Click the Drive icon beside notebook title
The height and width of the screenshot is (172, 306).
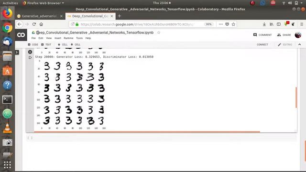pos(33,32)
